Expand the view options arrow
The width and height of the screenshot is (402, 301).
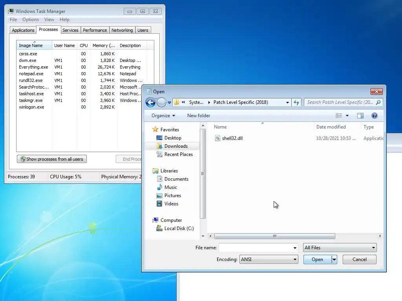point(347,116)
